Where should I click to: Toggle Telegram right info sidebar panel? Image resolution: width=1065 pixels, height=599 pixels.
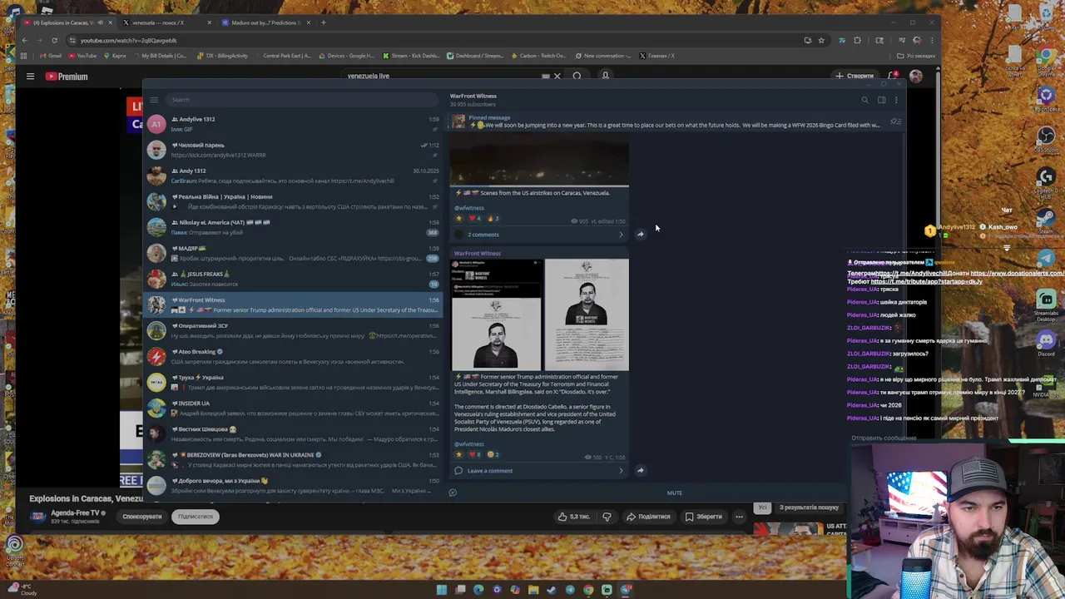pyautogui.click(x=881, y=100)
